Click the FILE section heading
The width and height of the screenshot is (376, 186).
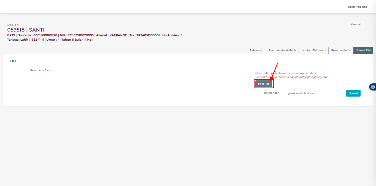(13, 61)
